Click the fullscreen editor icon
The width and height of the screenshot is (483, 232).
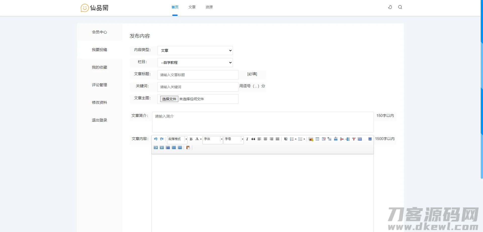(370, 139)
